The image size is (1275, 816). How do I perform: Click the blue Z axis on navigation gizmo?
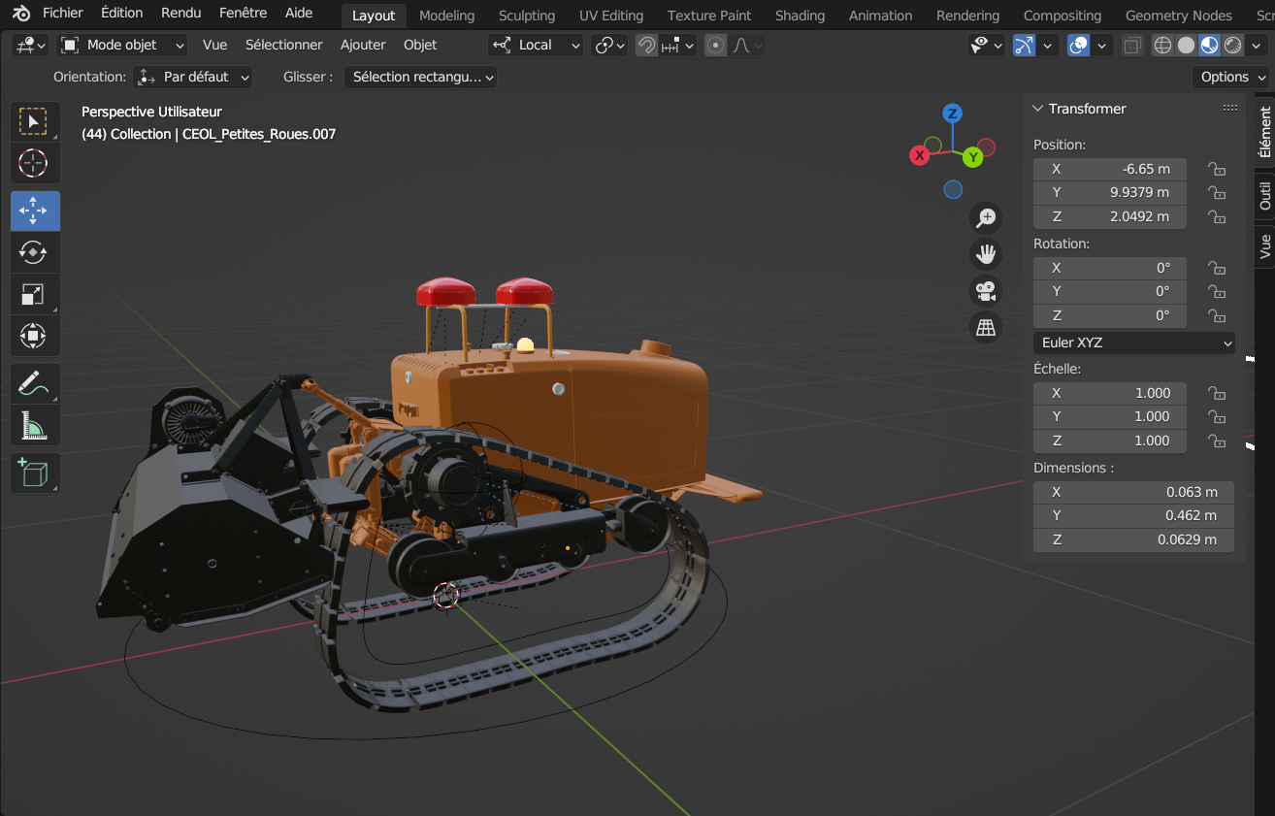953,114
